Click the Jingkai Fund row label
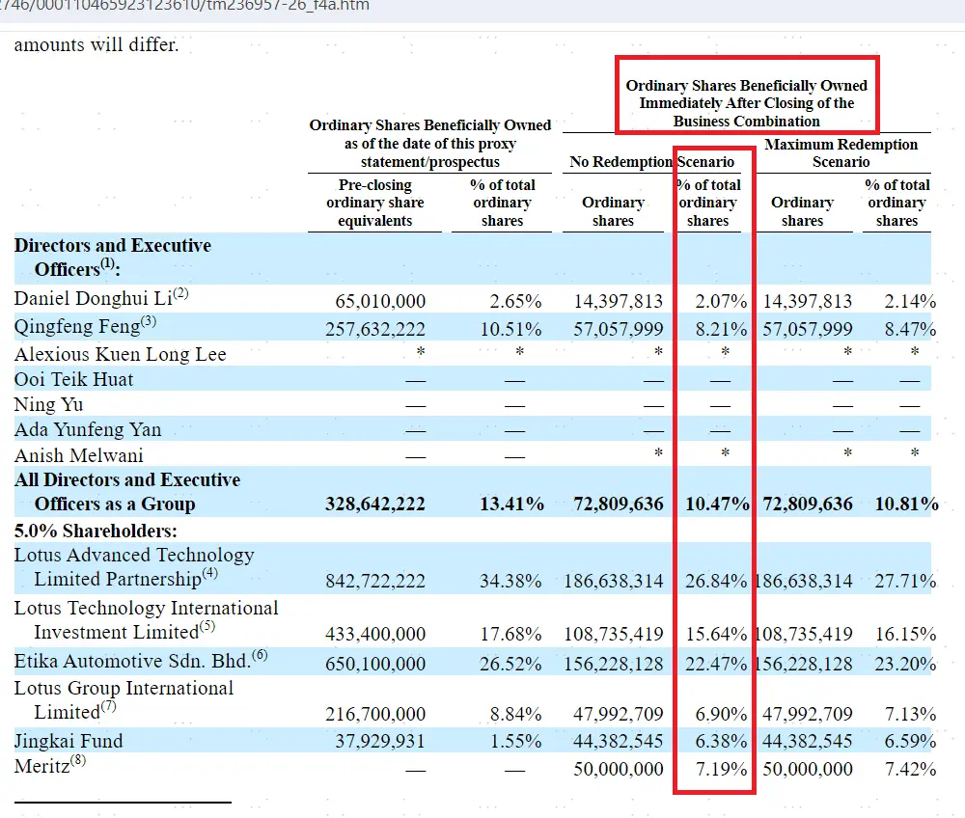The height and width of the screenshot is (818, 965). pyautogui.click(x=69, y=741)
